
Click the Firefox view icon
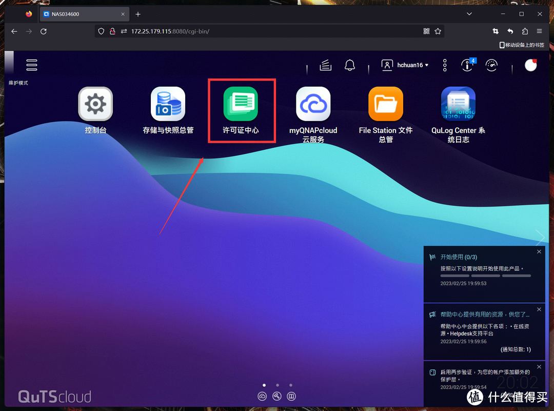click(x=29, y=14)
